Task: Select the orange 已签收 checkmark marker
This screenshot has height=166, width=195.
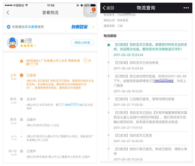Action: [x=22, y=75]
